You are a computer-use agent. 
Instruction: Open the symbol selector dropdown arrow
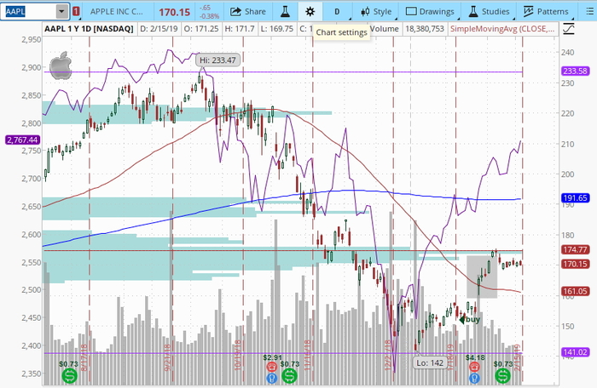click(x=61, y=12)
